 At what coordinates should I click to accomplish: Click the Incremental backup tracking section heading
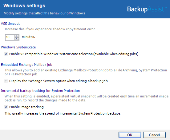coord(40,91)
